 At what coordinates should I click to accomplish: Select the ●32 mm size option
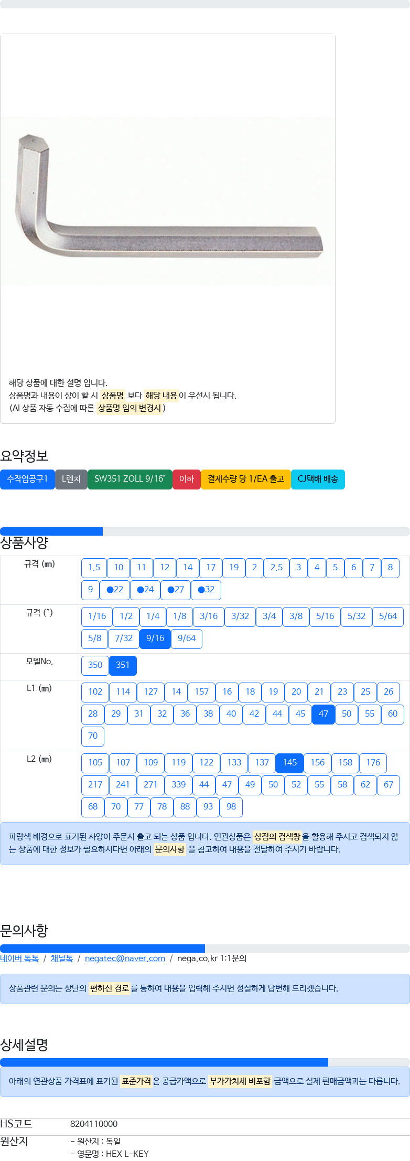pos(206,590)
